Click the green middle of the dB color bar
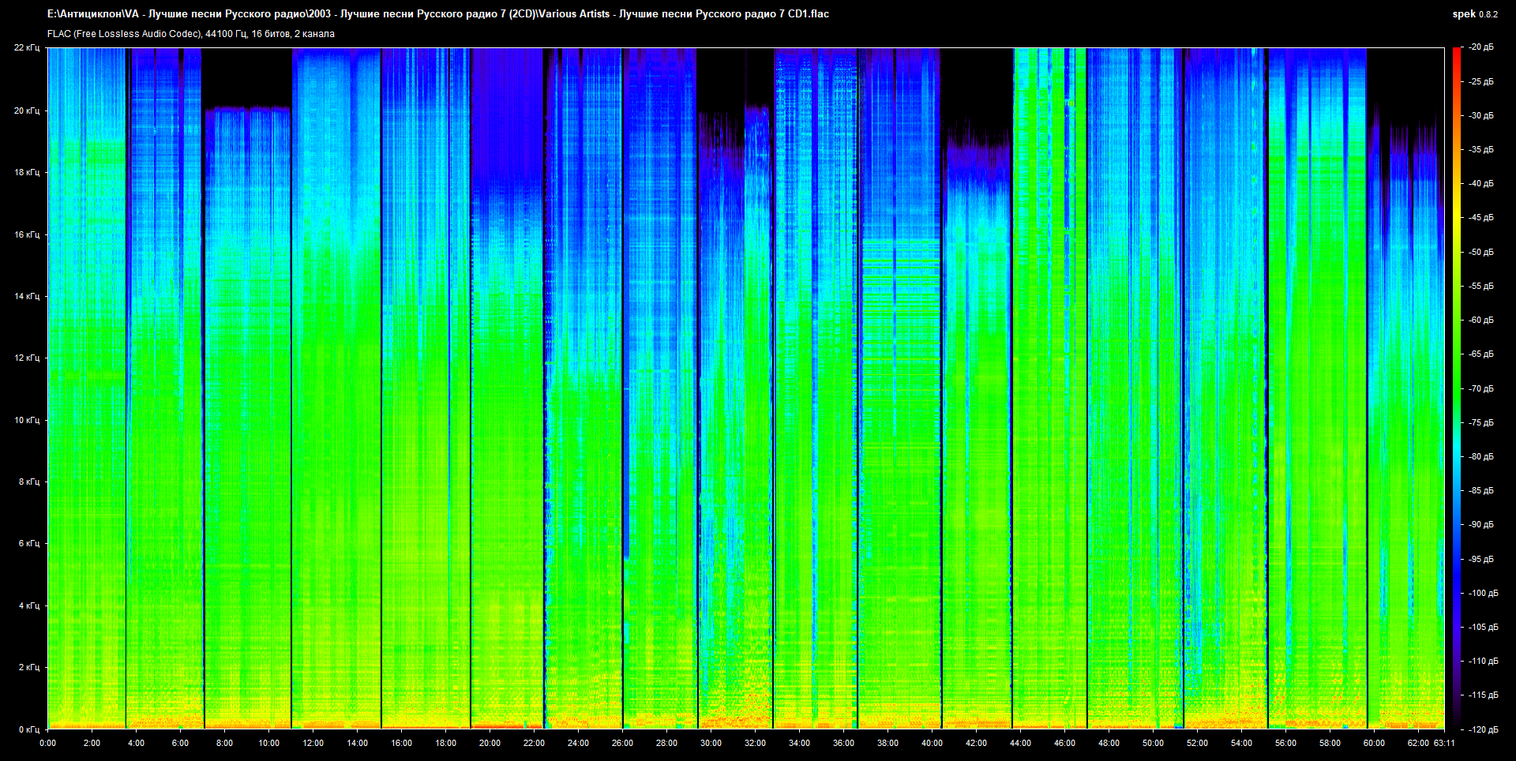The height and width of the screenshot is (761, 1516). 1457,388
